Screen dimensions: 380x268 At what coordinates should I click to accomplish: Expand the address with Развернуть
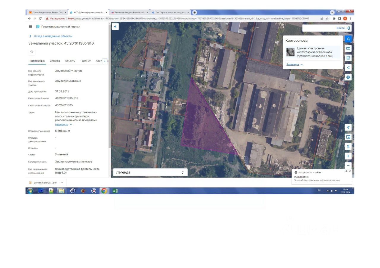pyautogui.click(x=63, y=125)
